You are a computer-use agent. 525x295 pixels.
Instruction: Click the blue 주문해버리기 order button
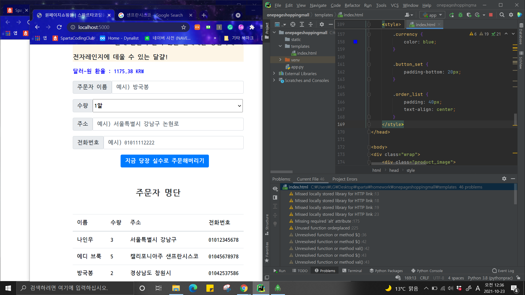[x=165, y=161]
